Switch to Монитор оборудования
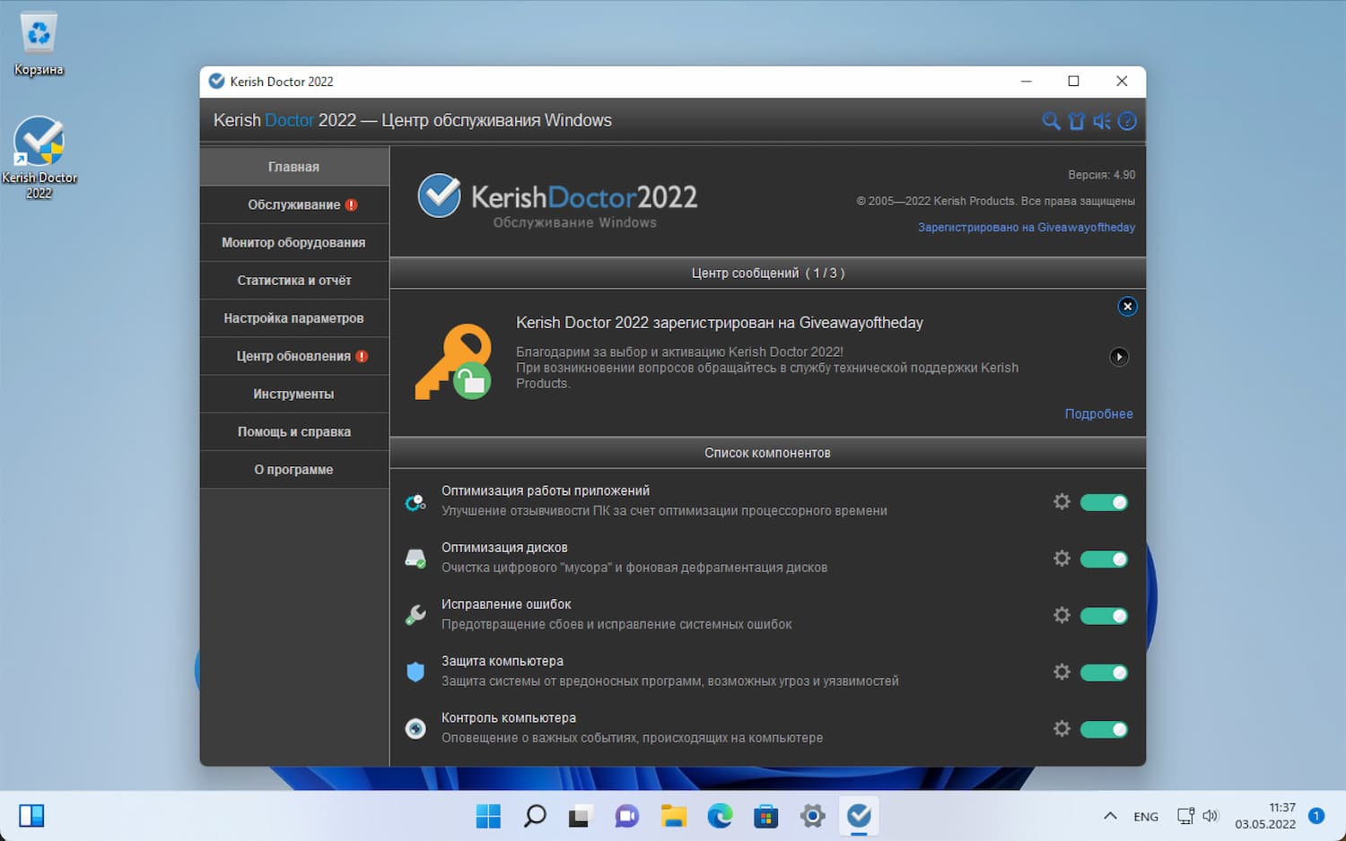This screenshot has height=841, width=1346. coord(294,242)
